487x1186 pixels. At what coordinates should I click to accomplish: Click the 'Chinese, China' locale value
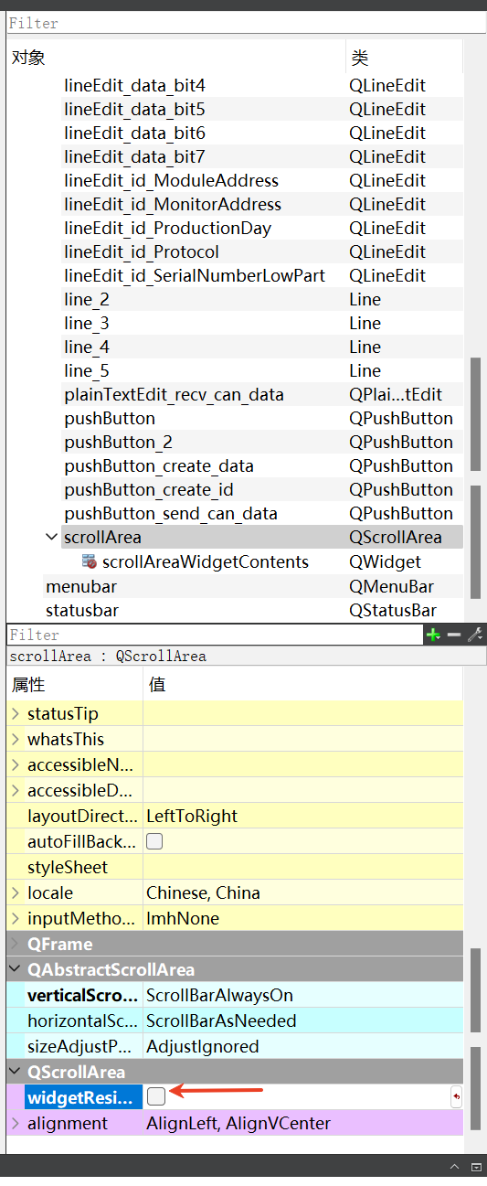pos(203,892)
